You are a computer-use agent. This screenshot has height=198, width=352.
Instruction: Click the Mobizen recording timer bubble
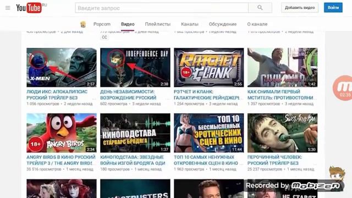coord(343,88)
